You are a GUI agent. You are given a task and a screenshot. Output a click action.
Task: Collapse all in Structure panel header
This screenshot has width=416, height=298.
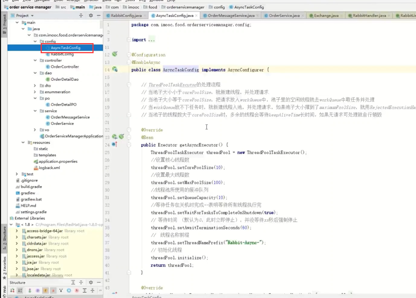point(81,282)
